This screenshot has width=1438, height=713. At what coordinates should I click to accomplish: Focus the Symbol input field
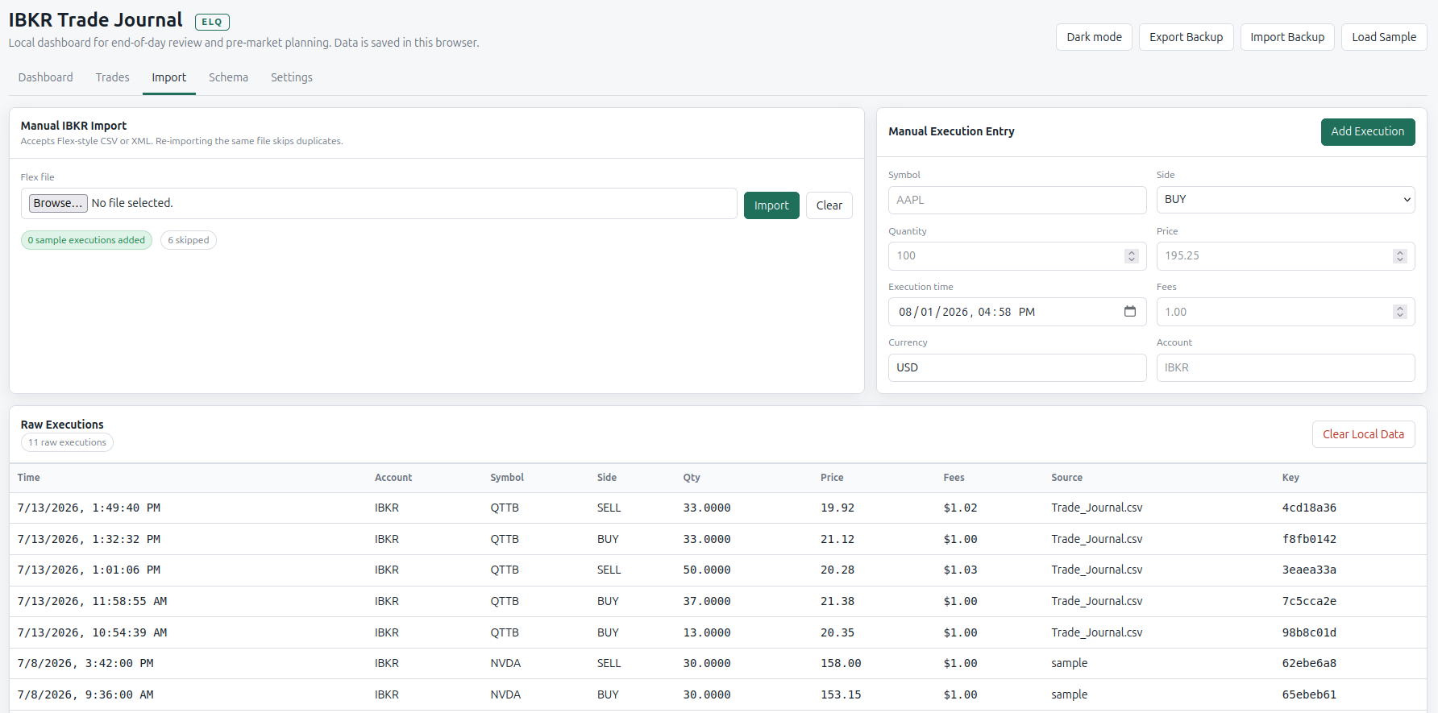(1017, 200)
